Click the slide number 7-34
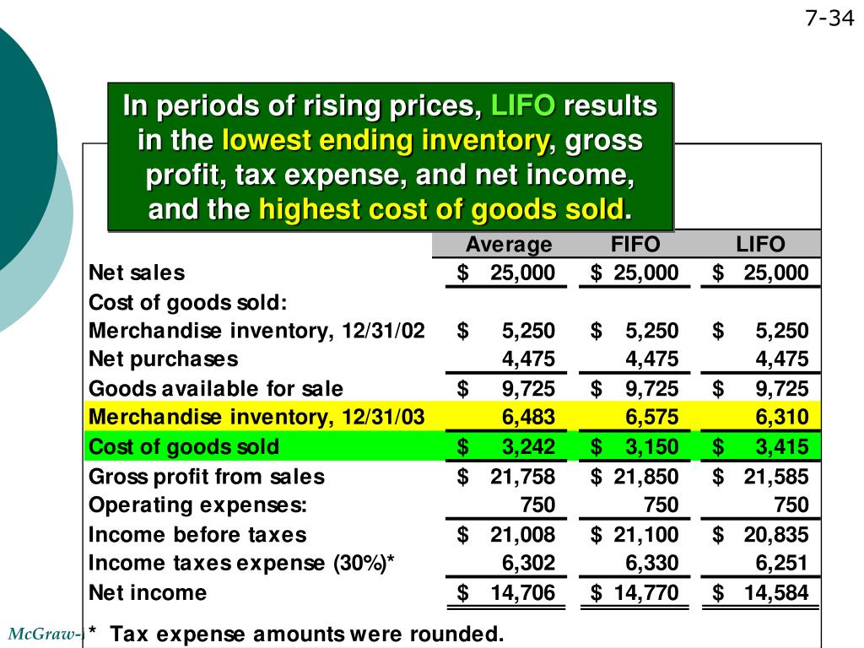864x648 pixels. point(829,19)
